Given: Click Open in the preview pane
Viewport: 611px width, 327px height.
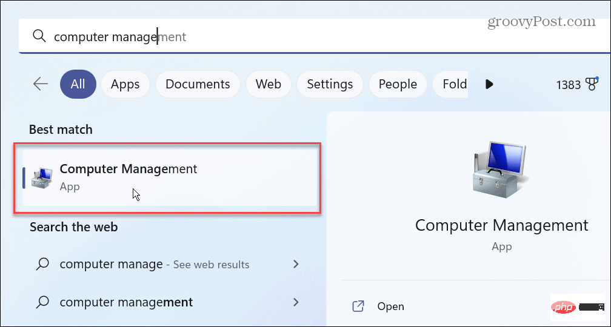Looking at the screenshot, I should pyautogui.click(x=390, y=306).
